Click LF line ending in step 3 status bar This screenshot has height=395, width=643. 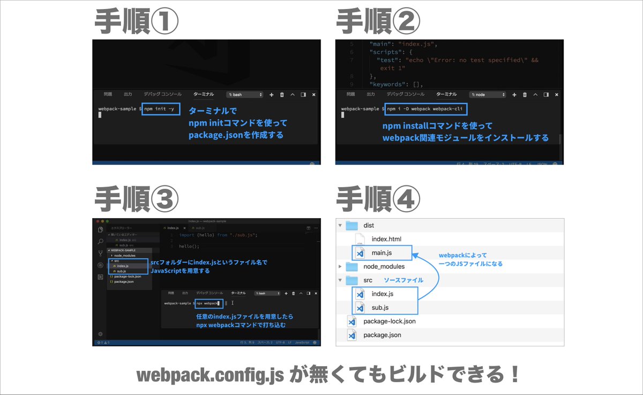[290, 343]
